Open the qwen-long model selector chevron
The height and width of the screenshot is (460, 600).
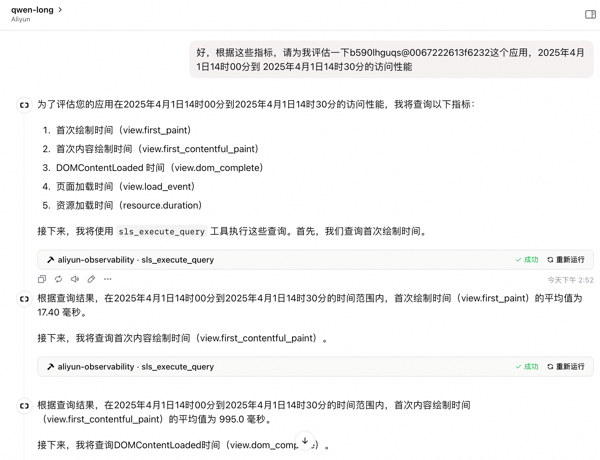60,10
